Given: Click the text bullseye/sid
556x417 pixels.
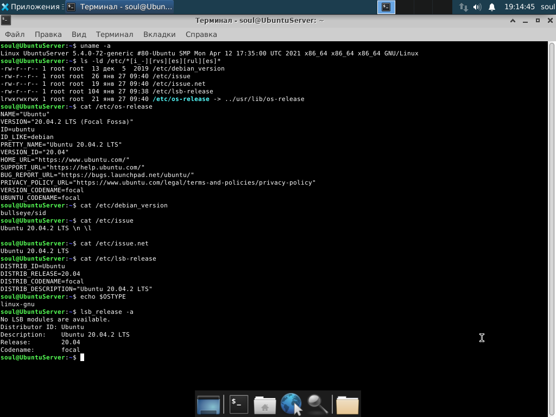Looking at the screenshot, I should tap(23, 213).
